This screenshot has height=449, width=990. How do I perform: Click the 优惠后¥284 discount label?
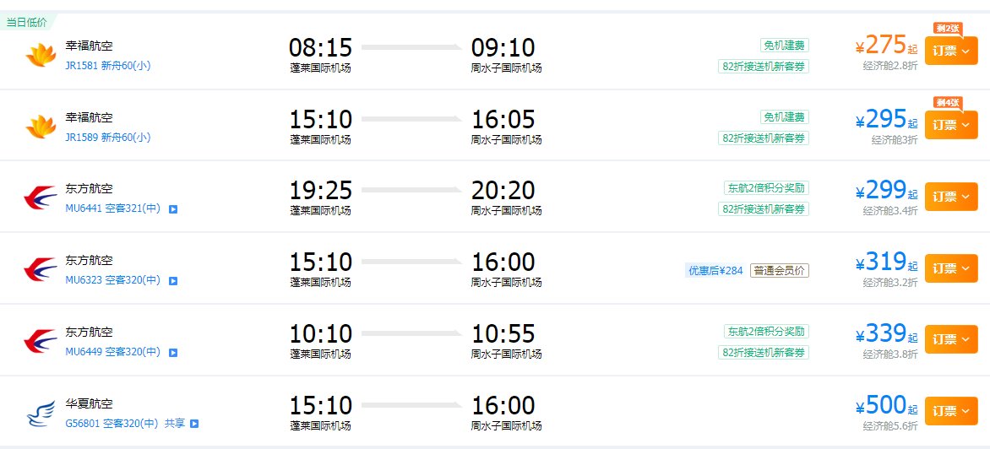click(x=715, y=271)
